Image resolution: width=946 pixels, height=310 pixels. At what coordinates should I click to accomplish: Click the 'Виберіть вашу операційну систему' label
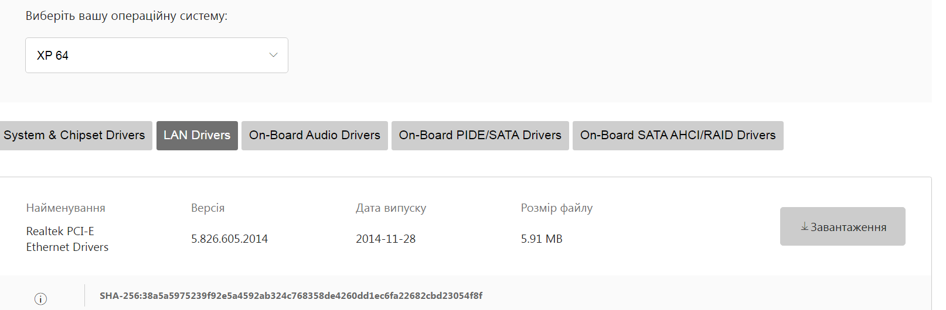click(126, 16)
